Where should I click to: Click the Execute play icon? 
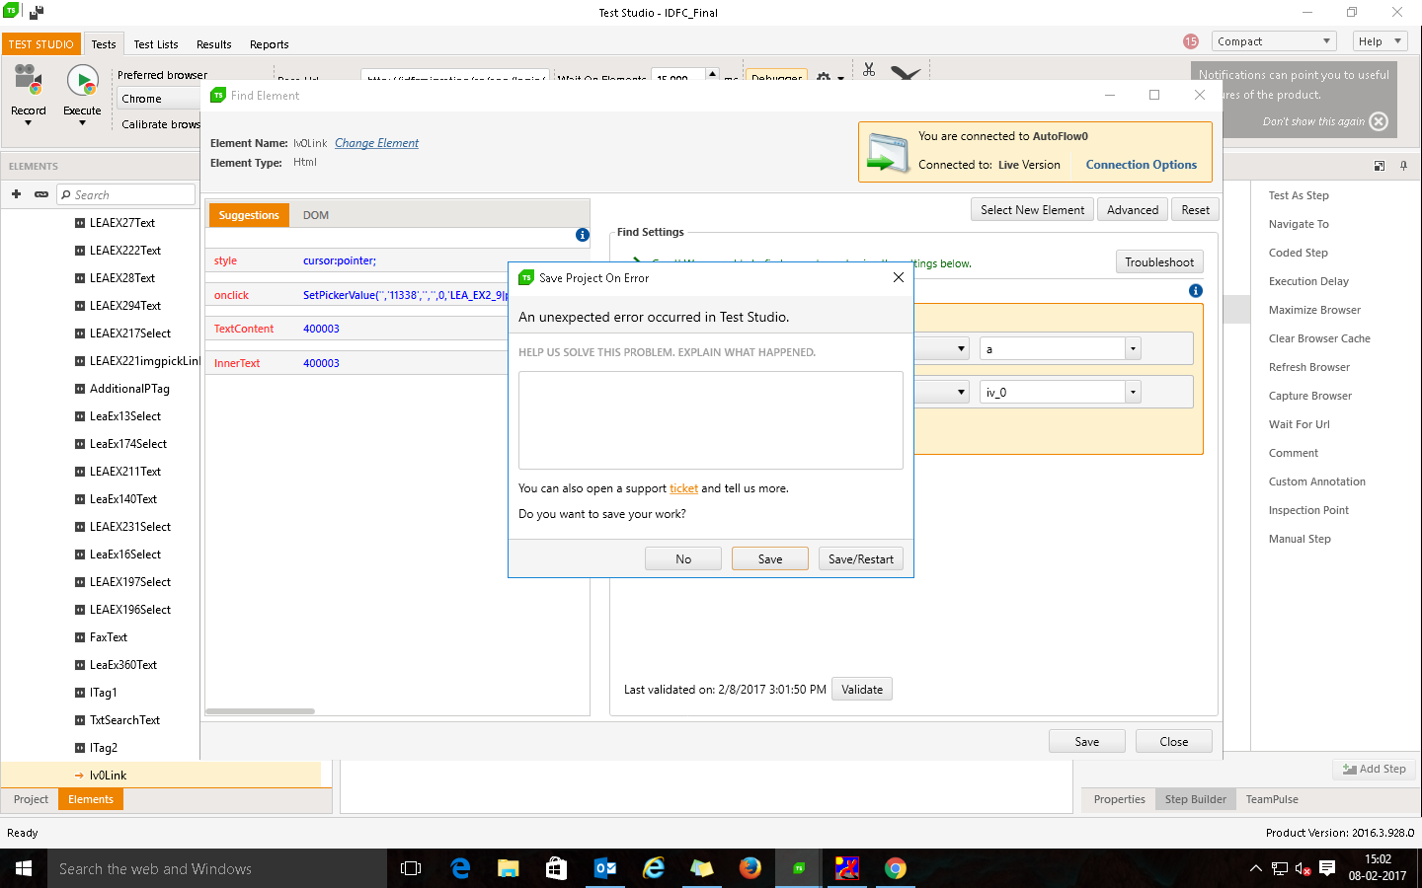[82, 81]
